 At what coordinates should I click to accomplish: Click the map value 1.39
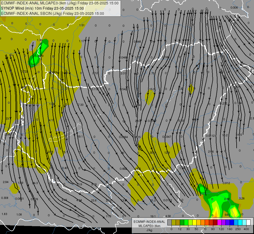tap(39, 40)
